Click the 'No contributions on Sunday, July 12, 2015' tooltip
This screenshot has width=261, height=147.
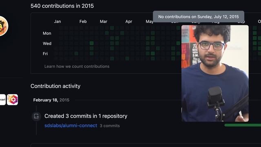point(199,17)
